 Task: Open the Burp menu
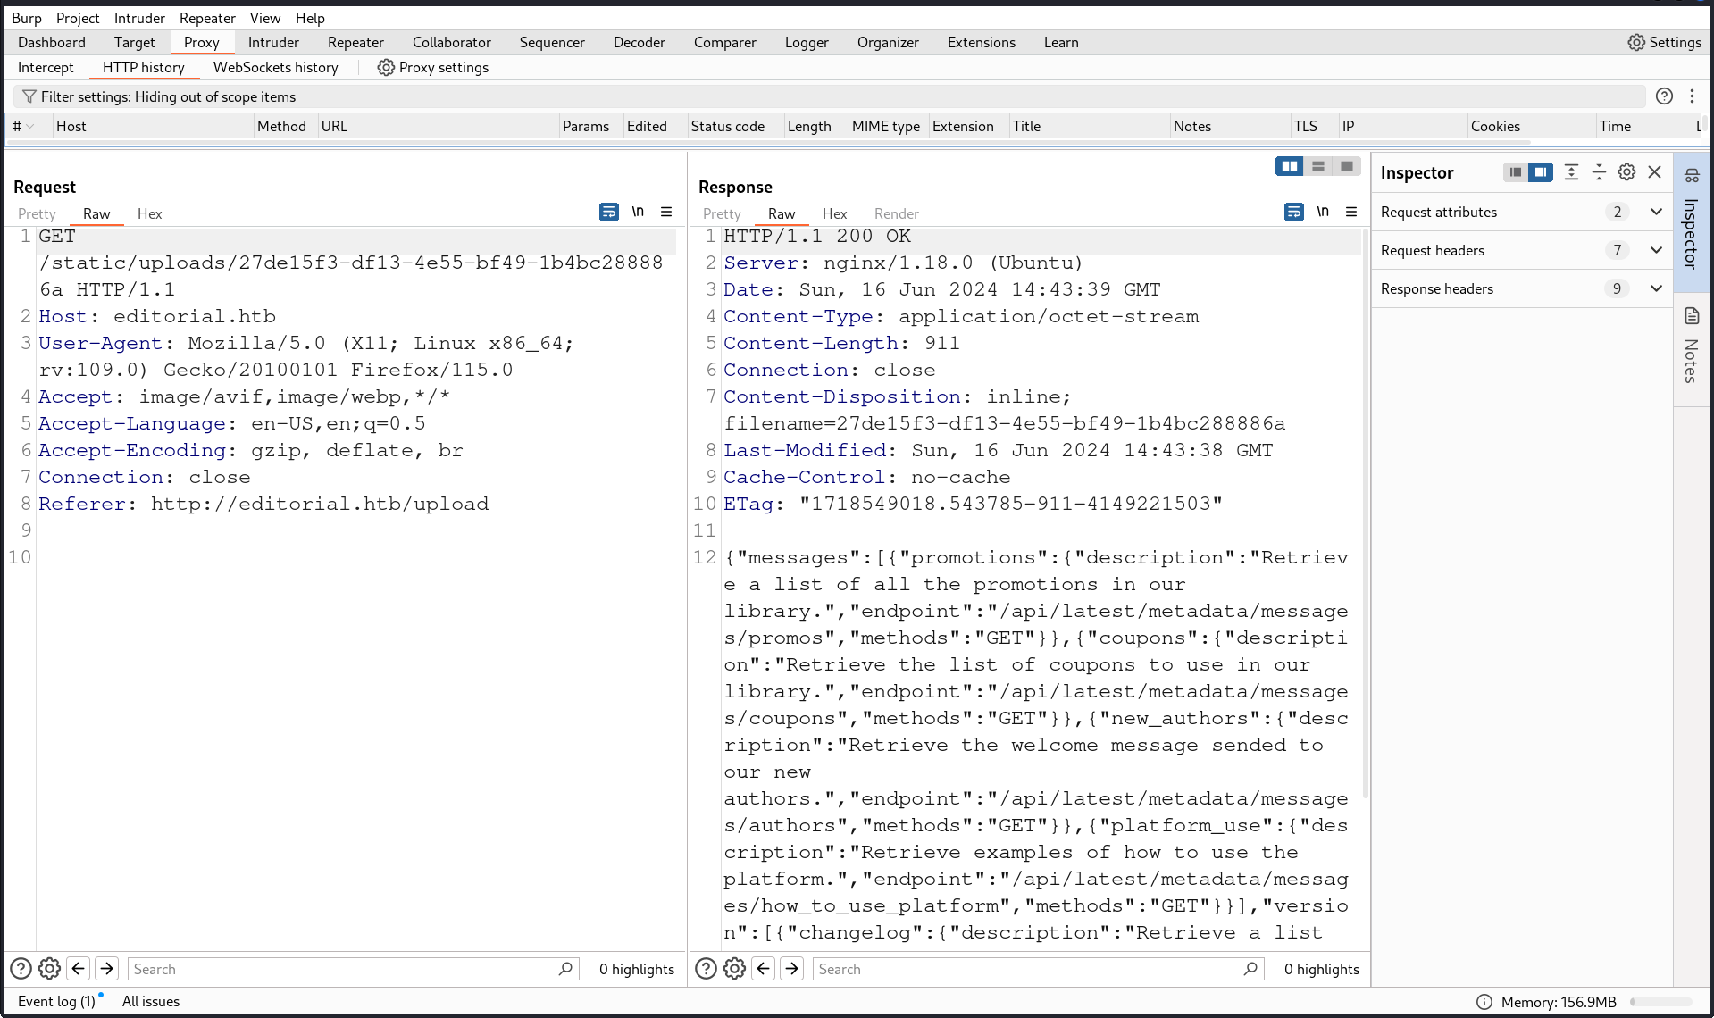coord(27,18)
